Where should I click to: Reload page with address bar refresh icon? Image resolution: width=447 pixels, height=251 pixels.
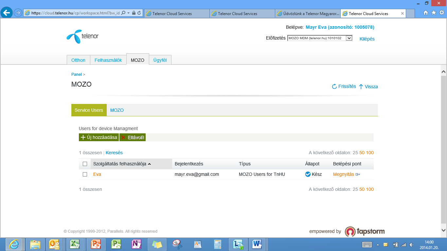[x=139, y=13]
